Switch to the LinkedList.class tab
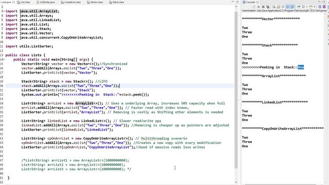This screenshot has height=185, width=329. pos(71,2)
